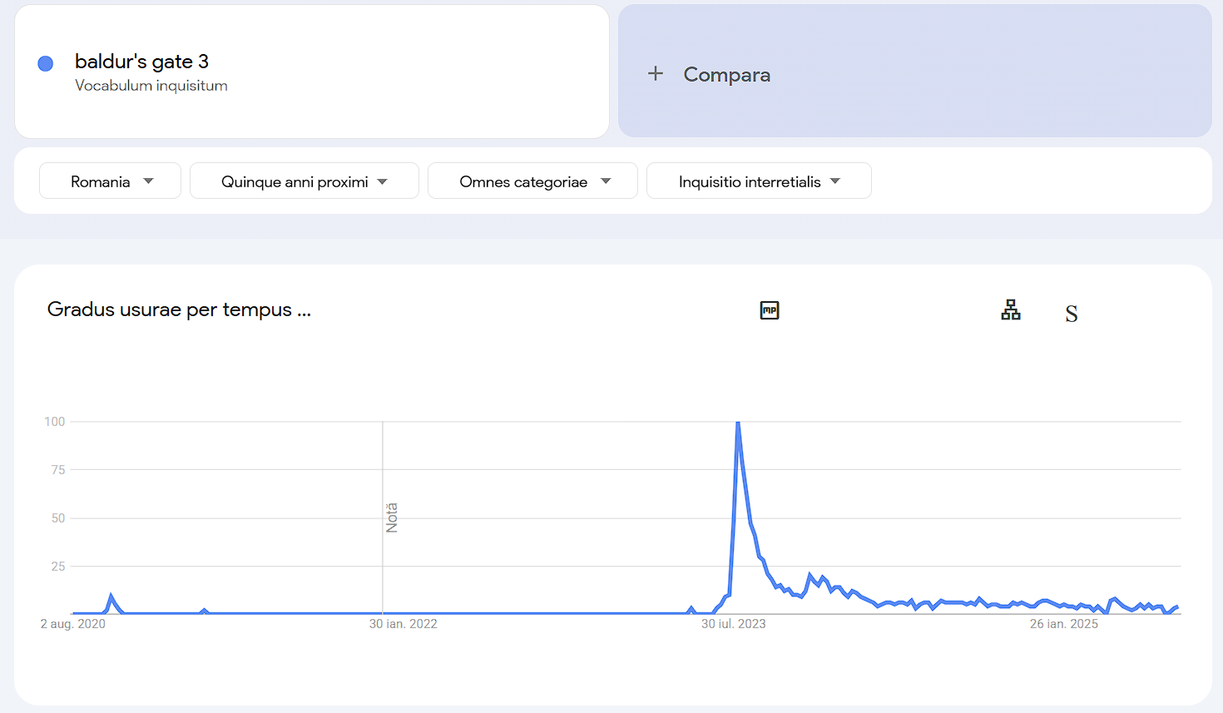This screenshot has height=713, width=1223.
Task: Open the Omnes categoriae dropdown
Action: click(x=532, y=181)
